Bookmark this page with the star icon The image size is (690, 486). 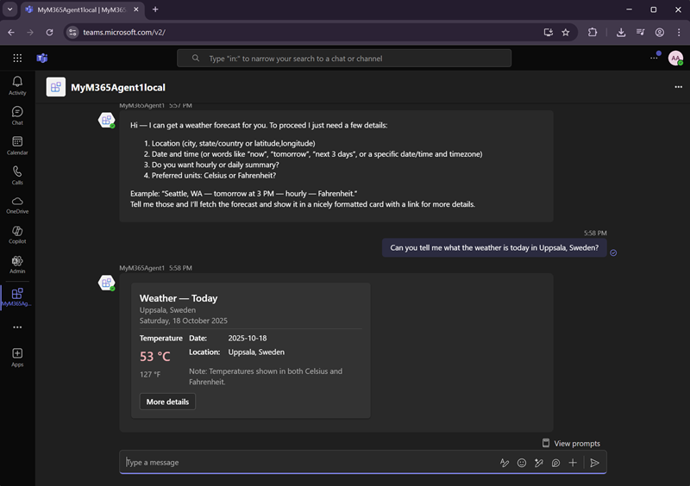[x=566, y=32]
